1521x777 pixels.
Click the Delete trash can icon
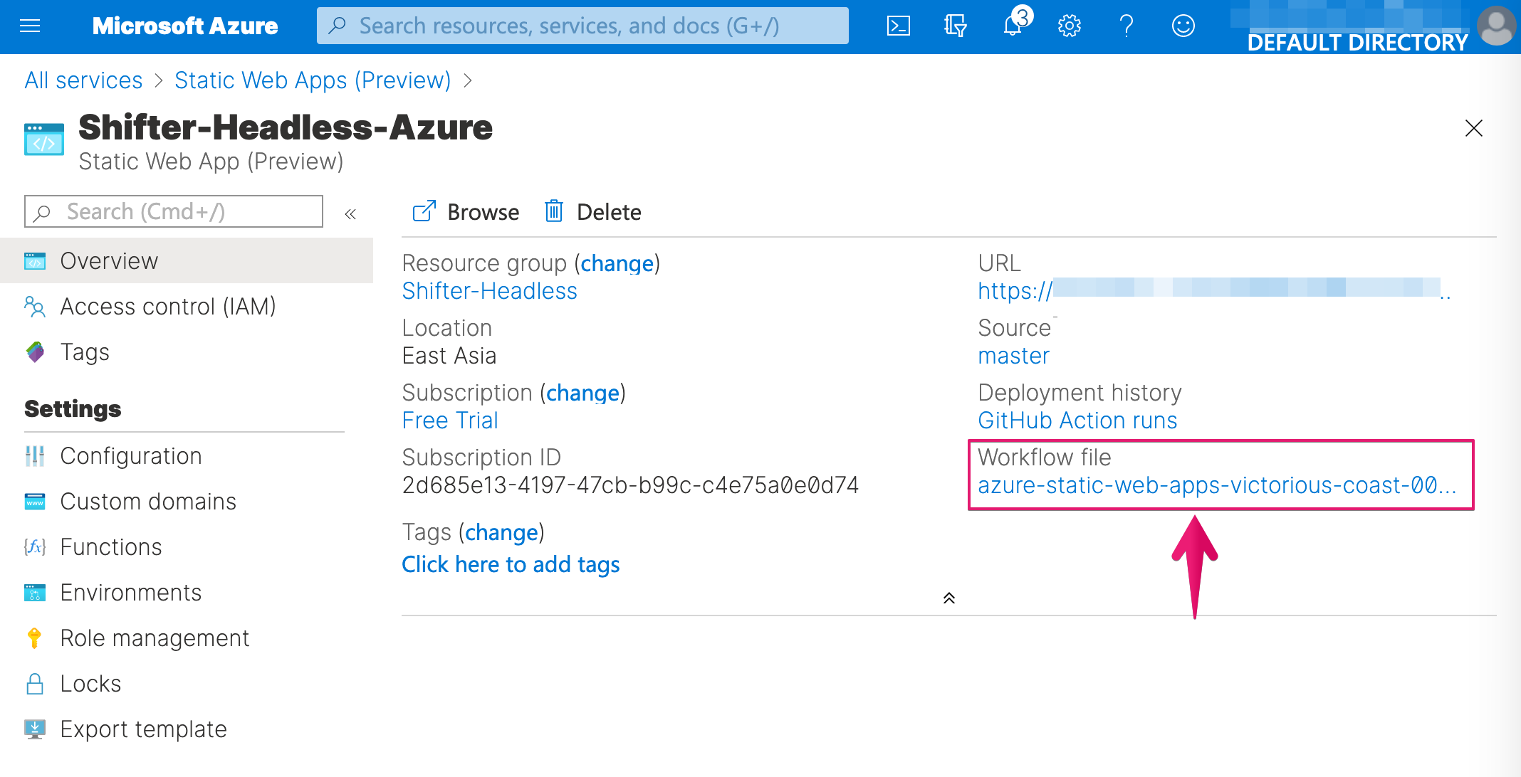pos(554,211)
